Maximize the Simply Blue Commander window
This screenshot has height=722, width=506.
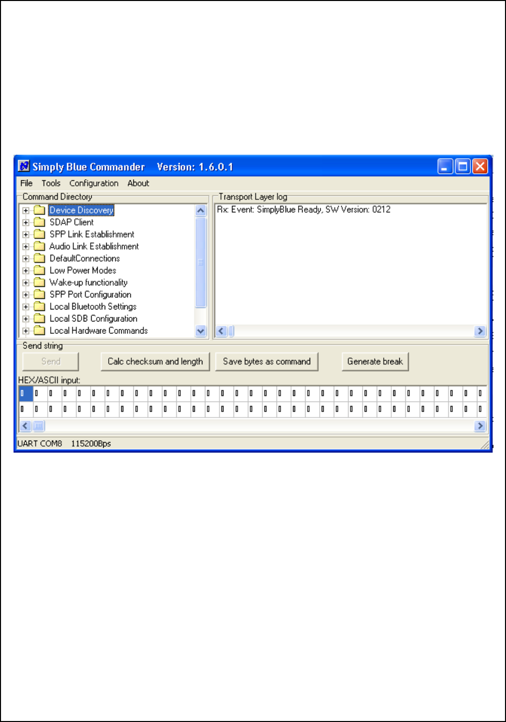463,166
